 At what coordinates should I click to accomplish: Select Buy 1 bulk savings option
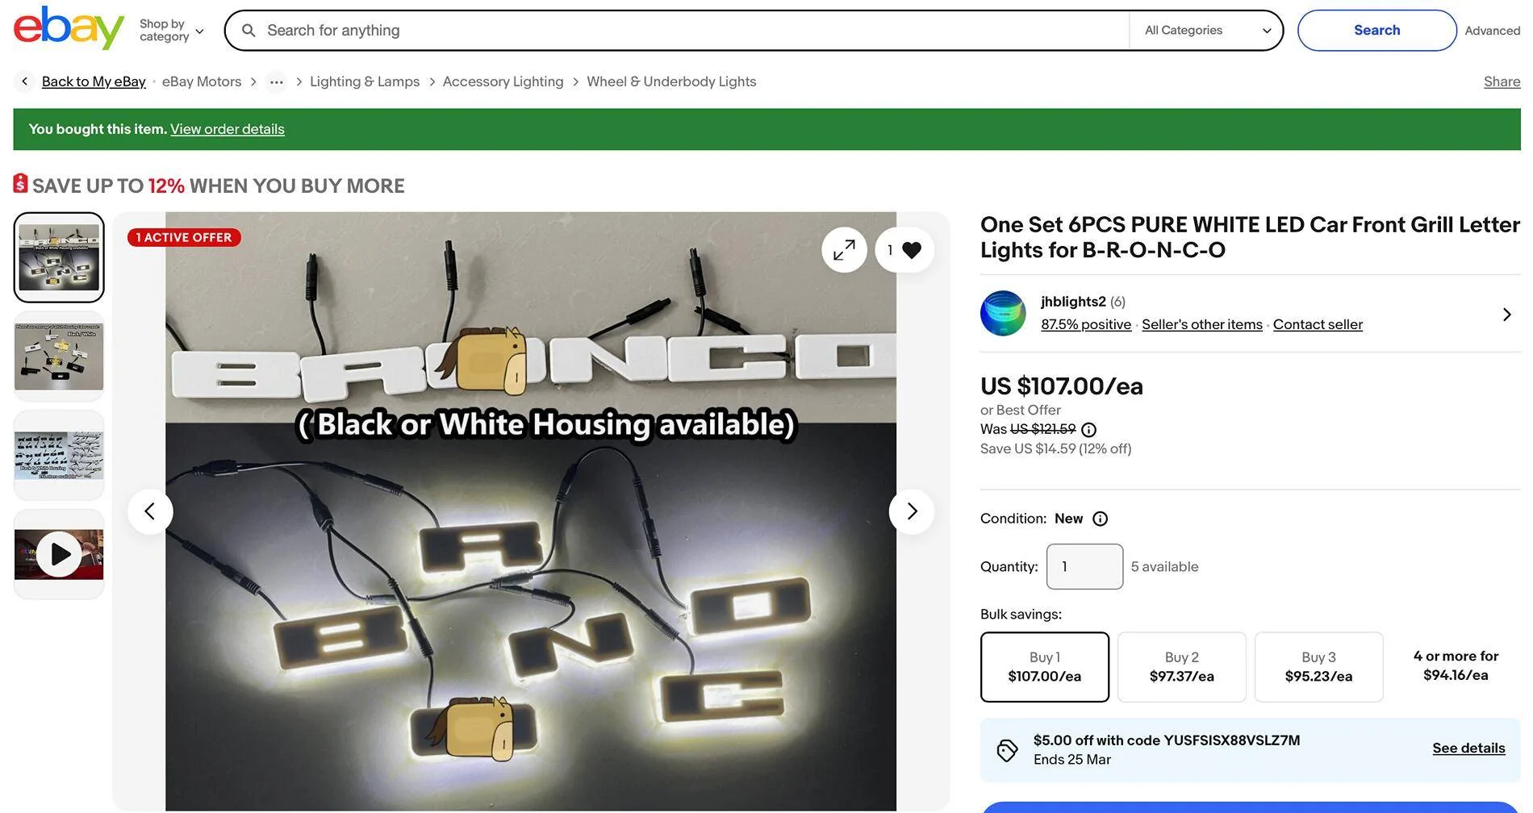click(1044, 667)
